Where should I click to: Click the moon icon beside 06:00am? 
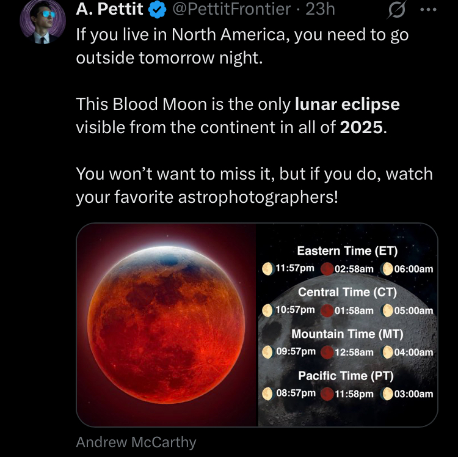387,269
